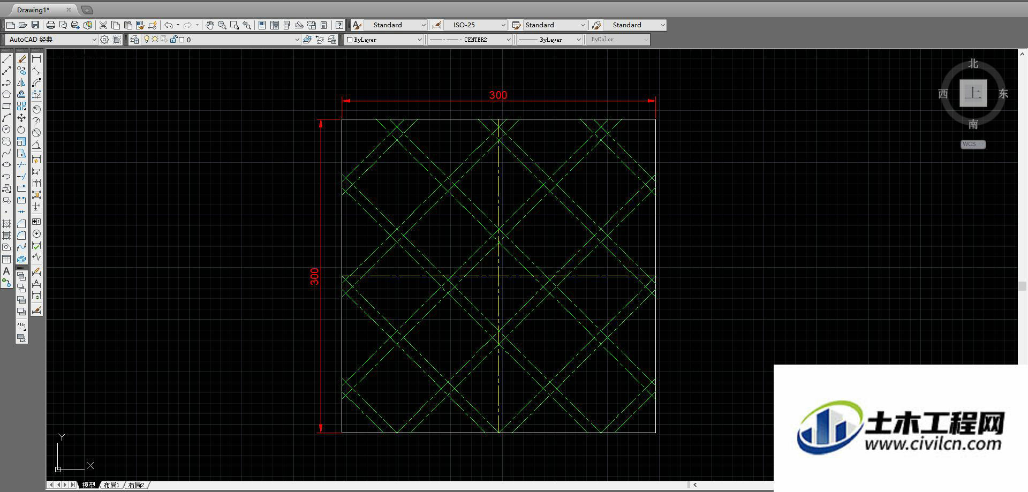The height and width of the screenshot is (492, 1028).
Task: Jump to the first layout tab arrow
Action: click(x=50, y=485)
